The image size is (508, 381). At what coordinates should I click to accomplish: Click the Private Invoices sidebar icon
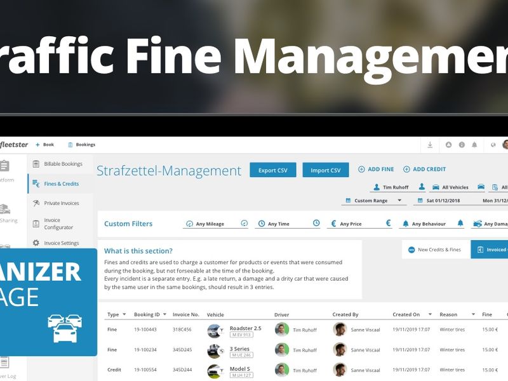pyautogui.click(x=37, y=203)
